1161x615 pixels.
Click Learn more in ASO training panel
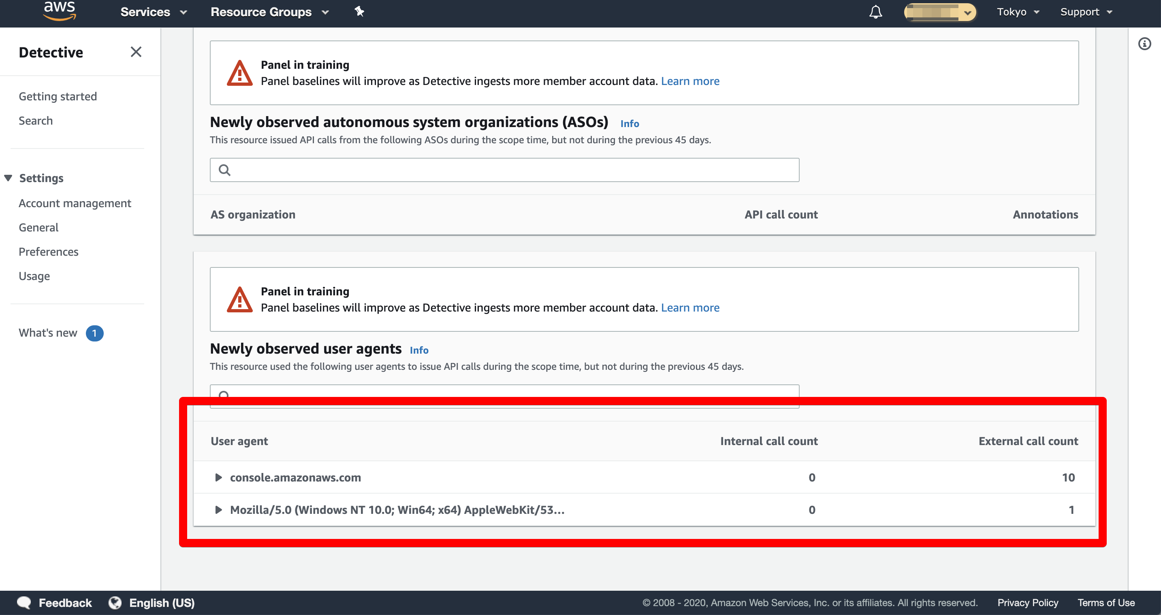point(690,81)
